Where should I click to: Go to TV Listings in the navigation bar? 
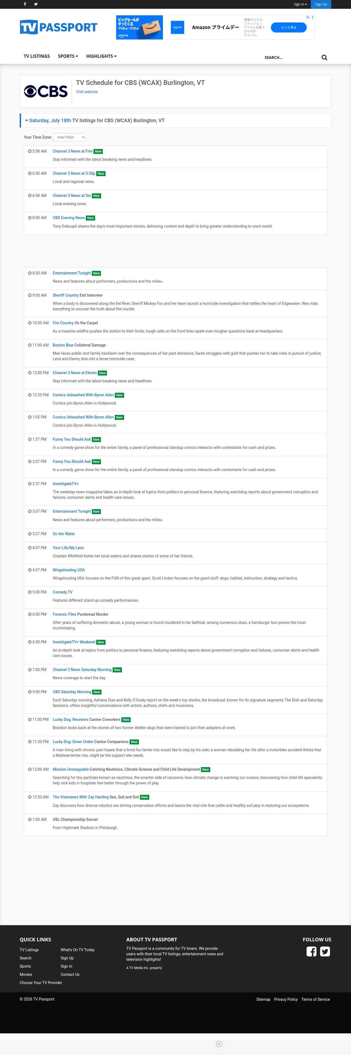[37, 56]
